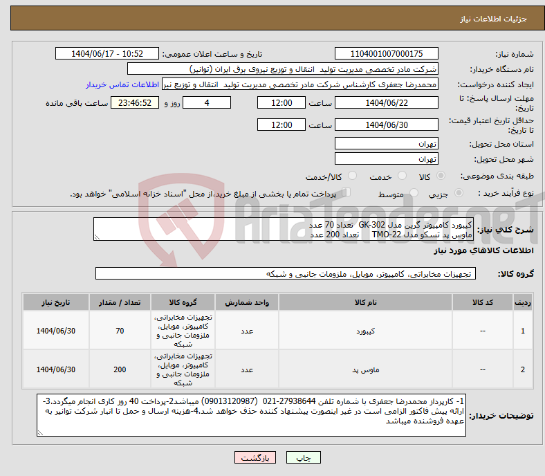Select the کالا radio button

pos(441,176)
